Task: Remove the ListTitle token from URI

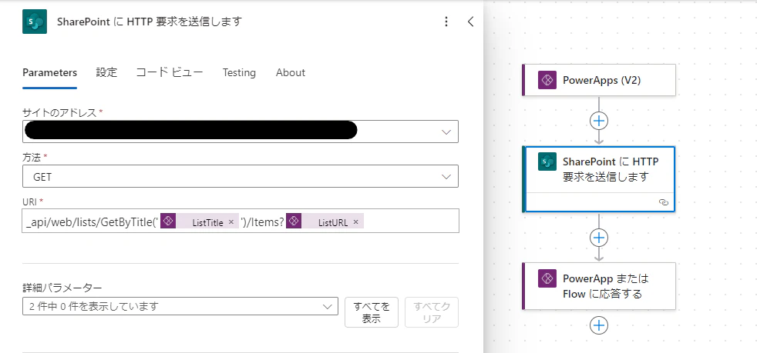Action: 230,222
